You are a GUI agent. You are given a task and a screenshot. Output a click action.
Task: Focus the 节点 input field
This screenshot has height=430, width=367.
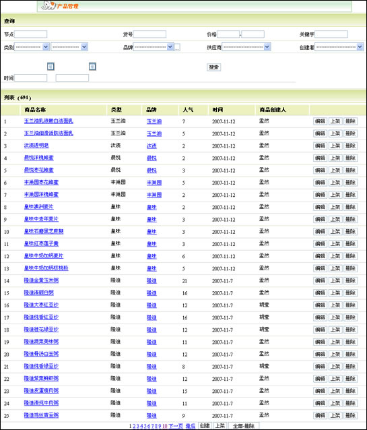31,34
